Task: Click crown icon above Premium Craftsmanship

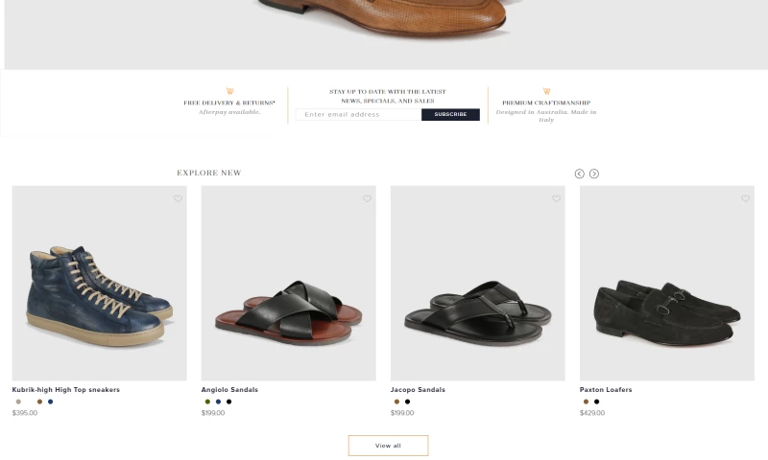Action: tap(546, 92)
